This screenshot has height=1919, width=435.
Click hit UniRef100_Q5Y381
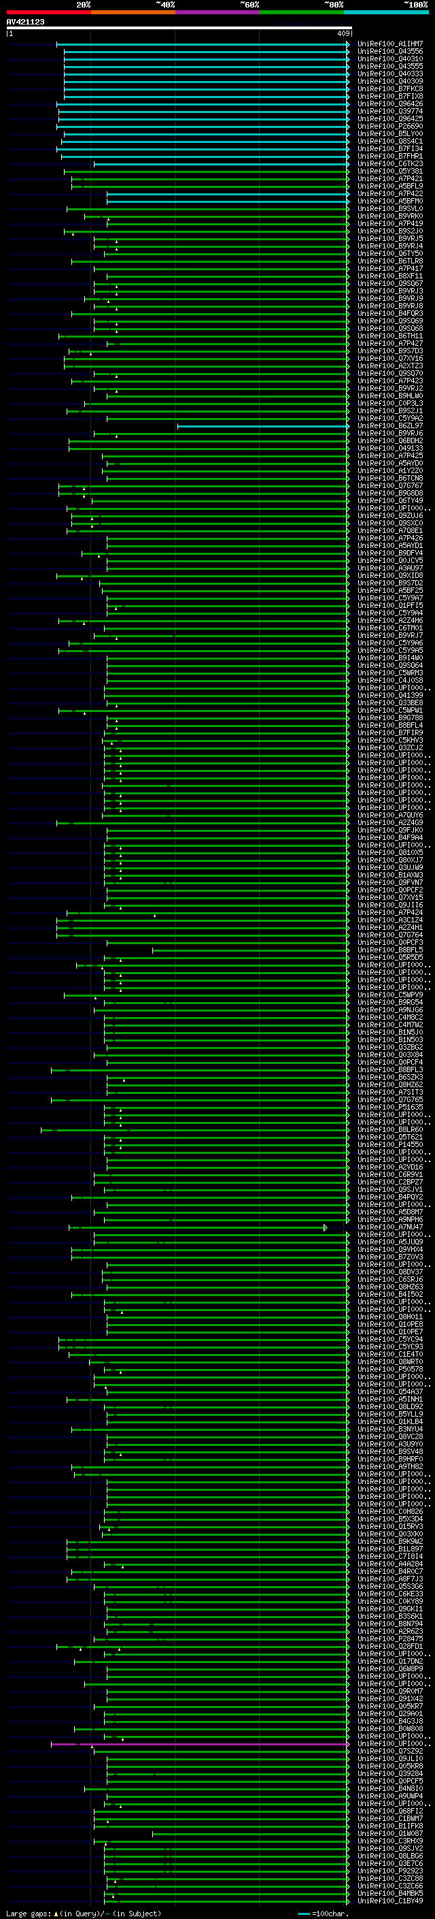click(x=389, y=172)
